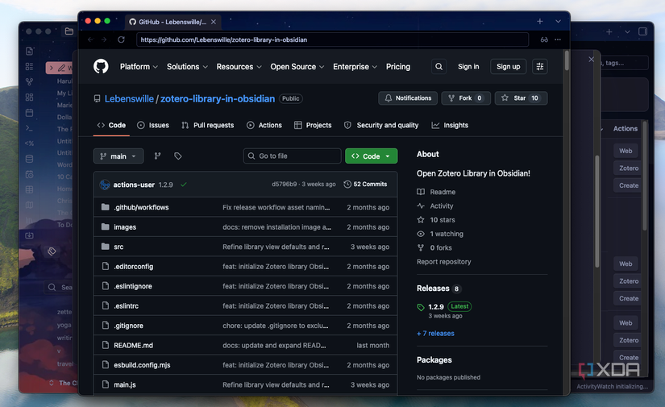Open new browser tab with plus icon
The width and height of the screenshot is (665, 407).
click(540, 21)
